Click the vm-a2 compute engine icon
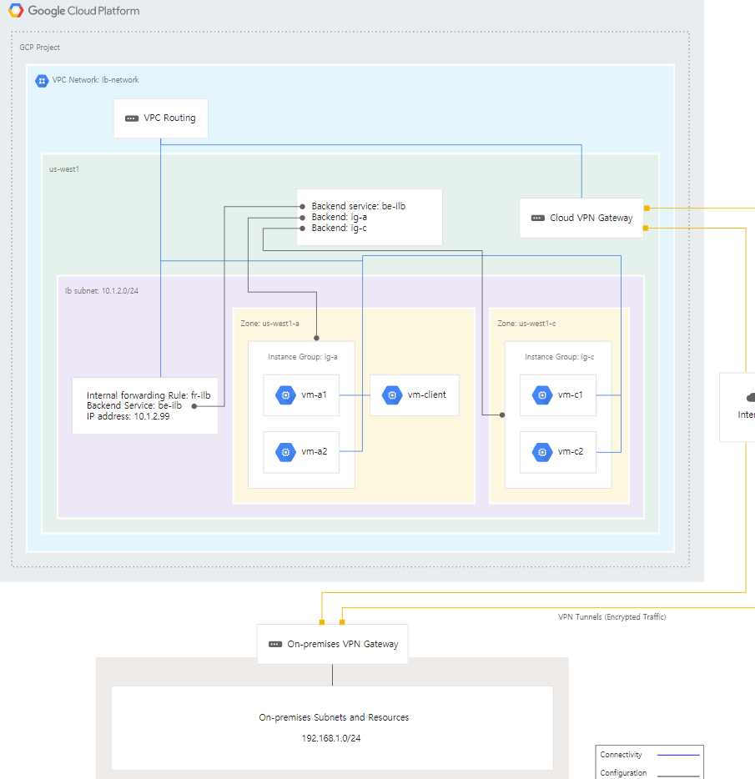This screenshot has height=779, width=755. 285,452
